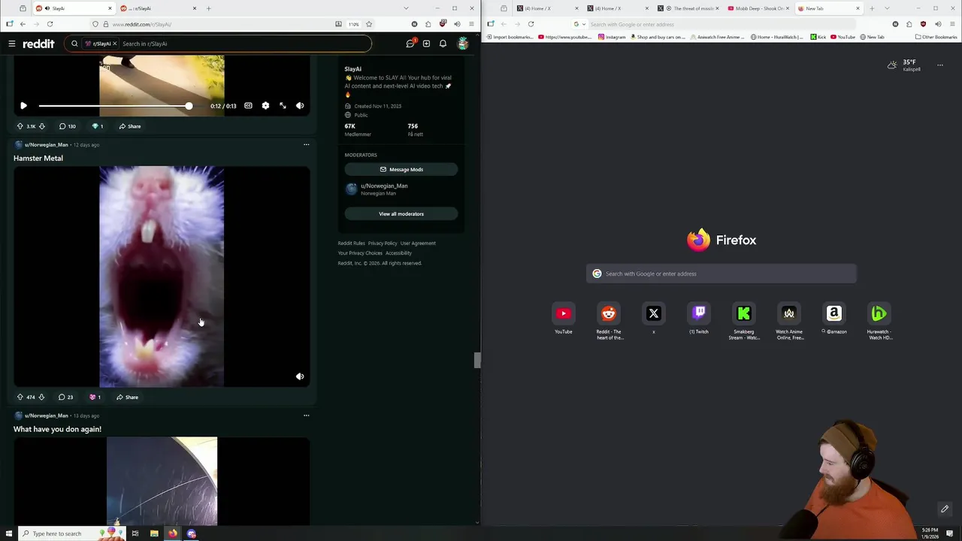The image size is (962, 541).
Task: Open Reddit chat messages icon
Action: pyautogui.click(x=410, y=44)
